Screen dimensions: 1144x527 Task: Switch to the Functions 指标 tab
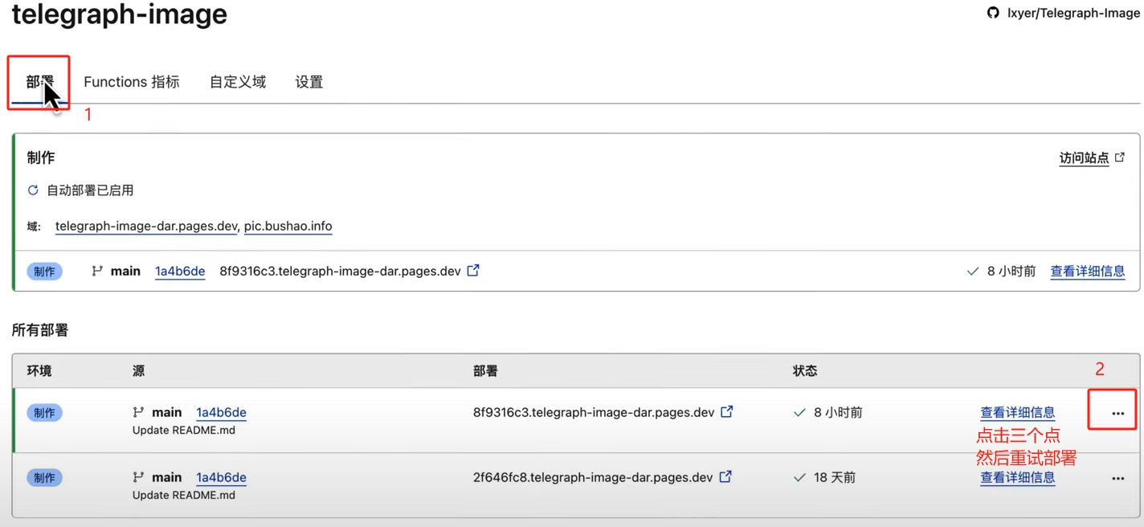pos(132,82)
